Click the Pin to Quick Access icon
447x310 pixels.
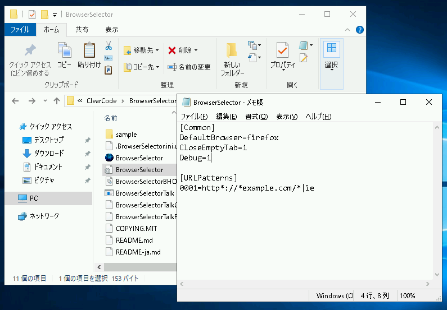point(30,50)
